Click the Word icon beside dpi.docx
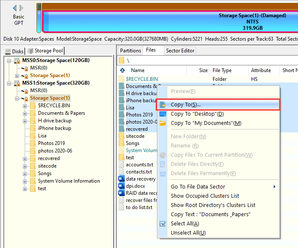The image size is (298, 248). (x=121, y=186)
